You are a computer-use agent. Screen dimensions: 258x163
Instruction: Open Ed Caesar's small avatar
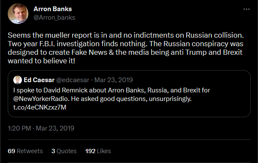click(x=18, y=80)
